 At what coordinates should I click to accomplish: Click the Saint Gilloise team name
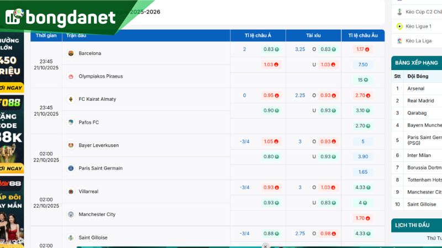[93, 238]
